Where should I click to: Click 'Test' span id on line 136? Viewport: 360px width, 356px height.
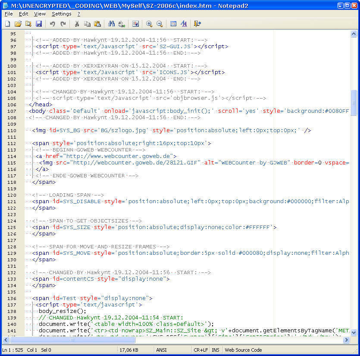pyautogui.click(x=69, y=298)
